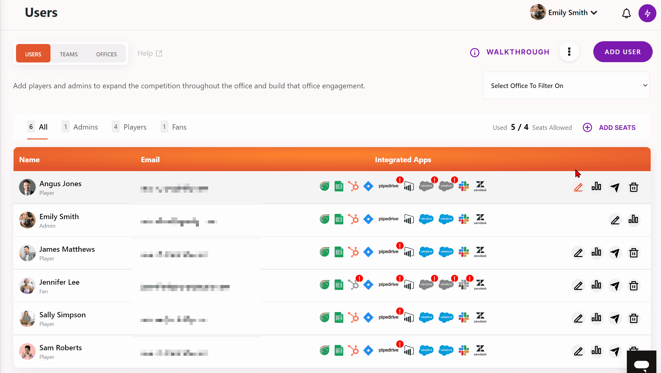Open stats chart icon for Emily Smith

click(633, 220)
